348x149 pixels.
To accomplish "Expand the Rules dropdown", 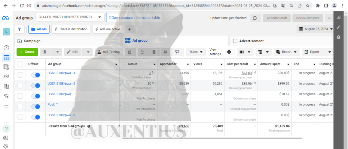I will (x=196, y=52).
